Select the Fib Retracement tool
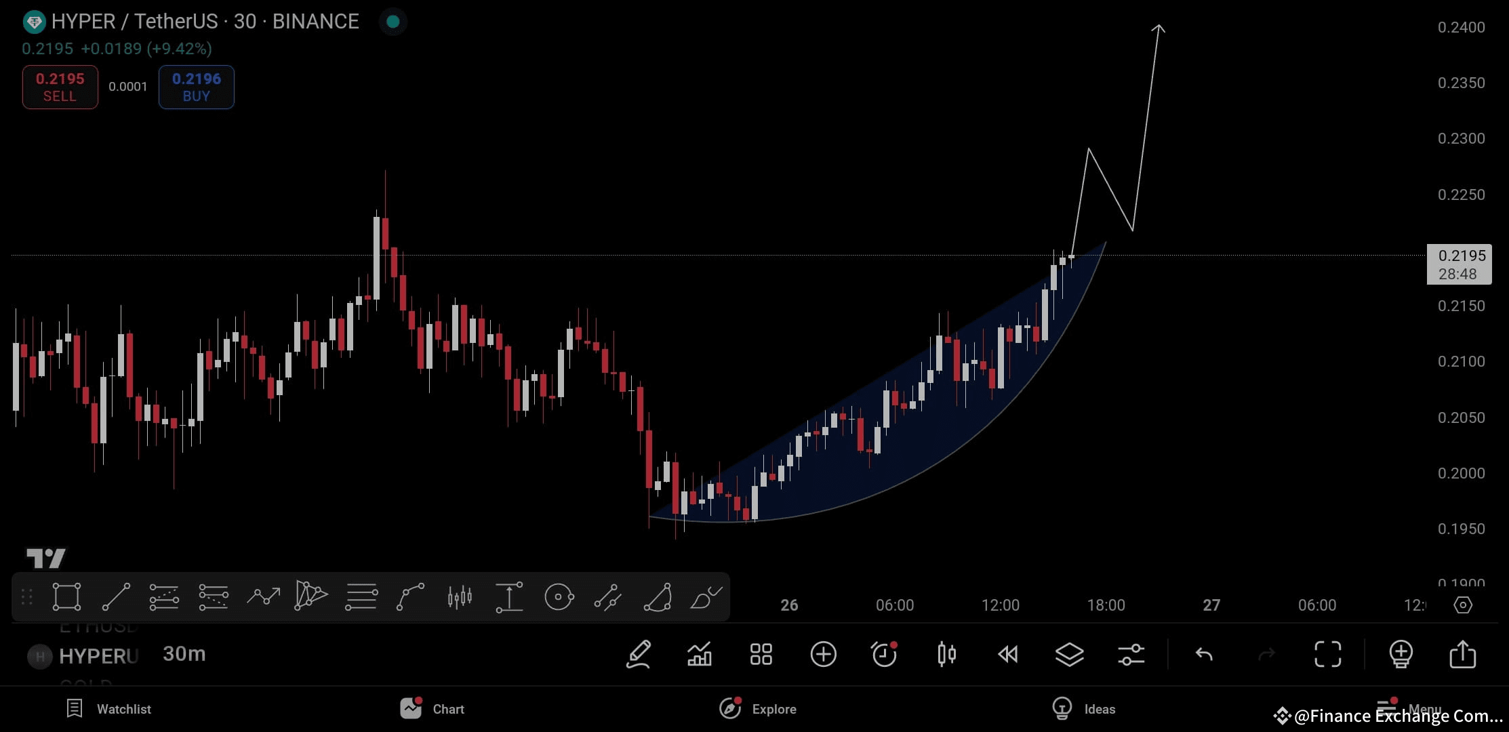 coord(164,597)
